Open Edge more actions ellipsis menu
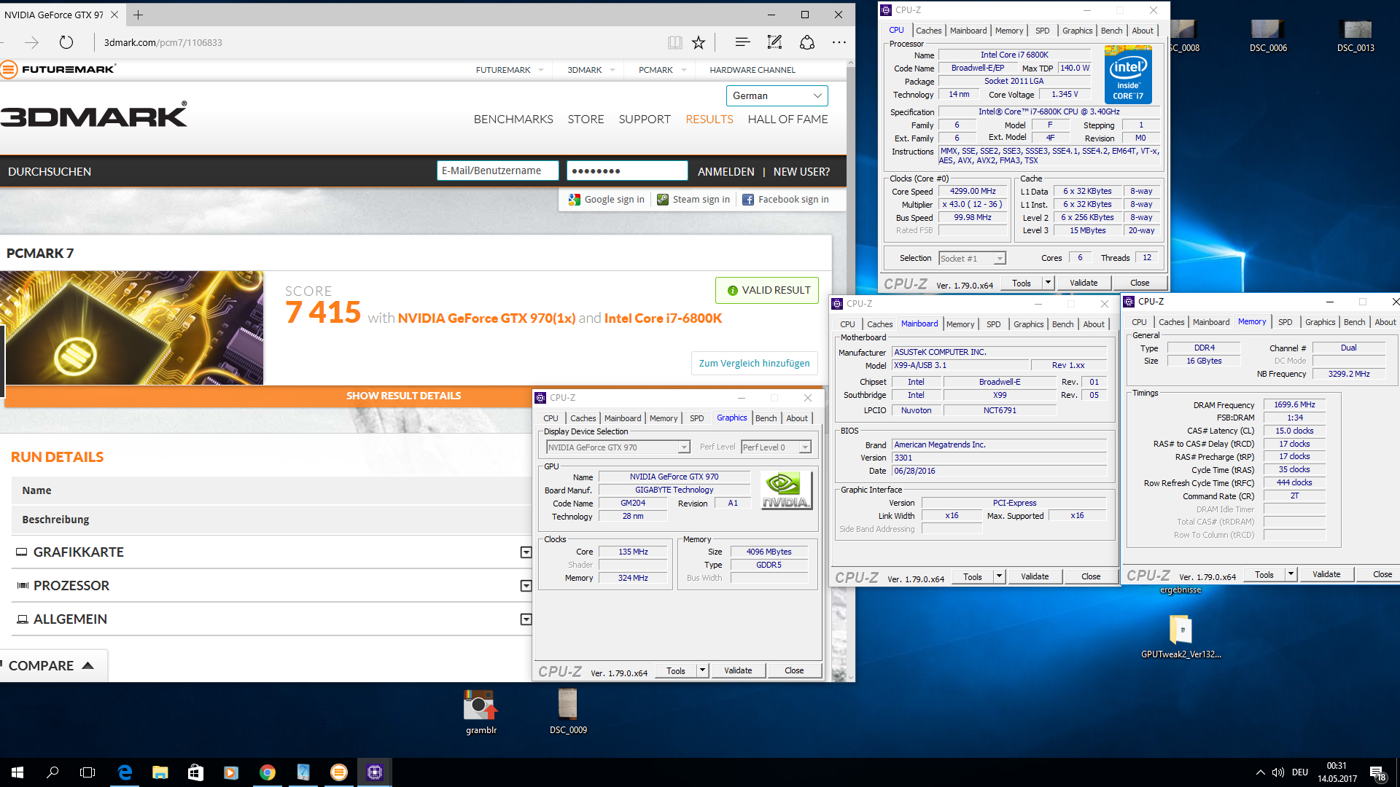Viewport: 1400px width, 787px height. [x=839, y=42]
